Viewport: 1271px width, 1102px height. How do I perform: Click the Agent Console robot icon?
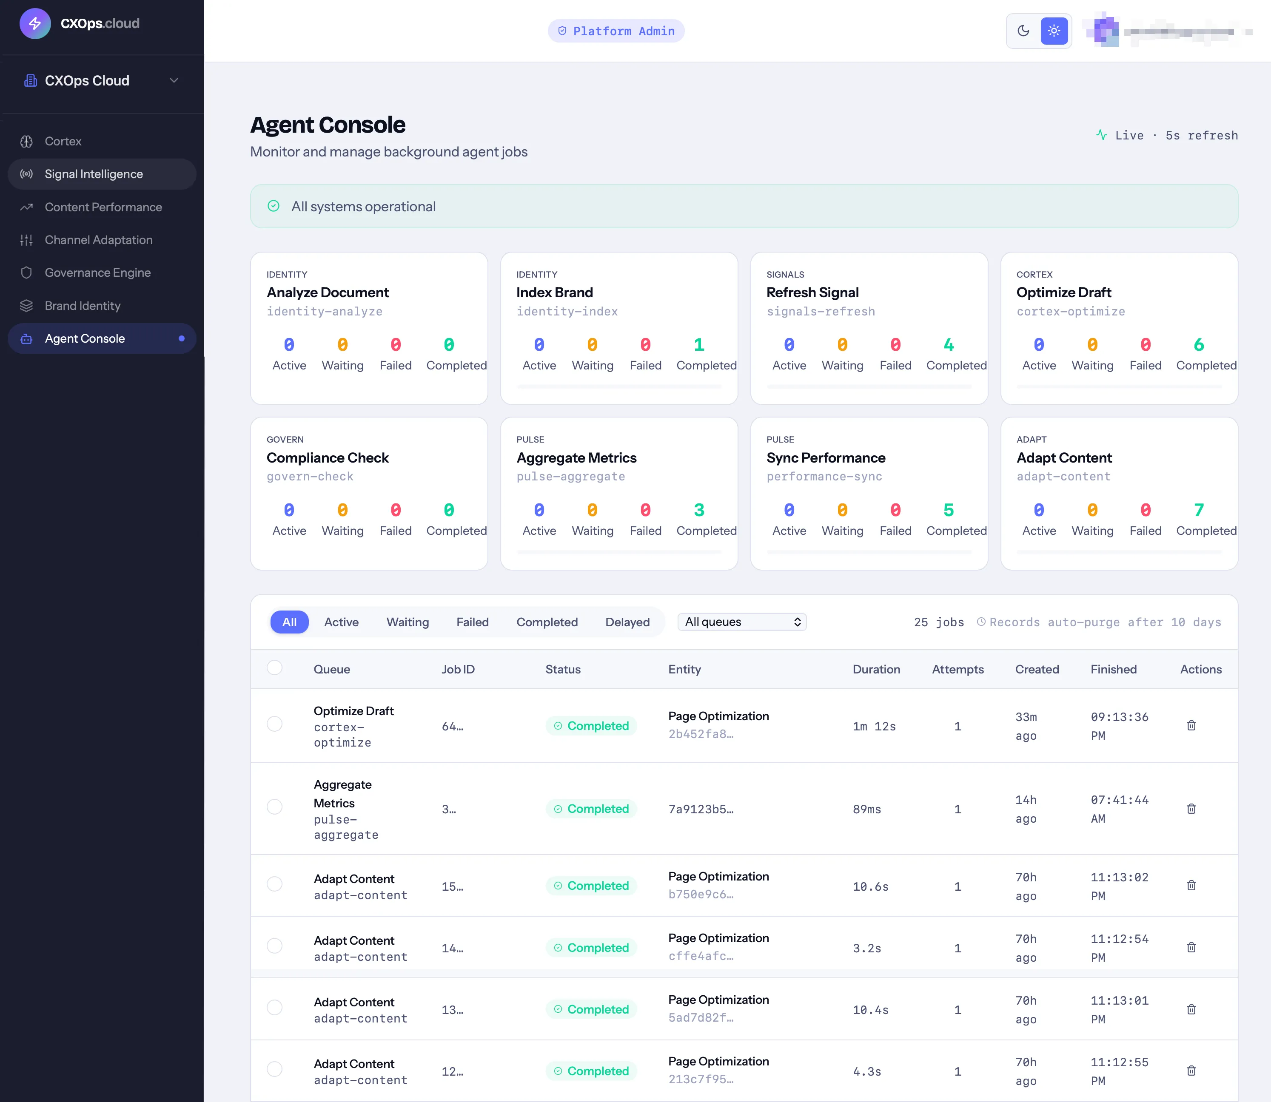coord(26,339)
